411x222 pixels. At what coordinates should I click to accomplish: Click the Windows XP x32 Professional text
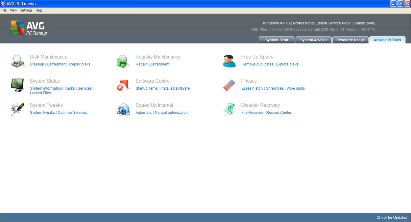coord(319,23)
